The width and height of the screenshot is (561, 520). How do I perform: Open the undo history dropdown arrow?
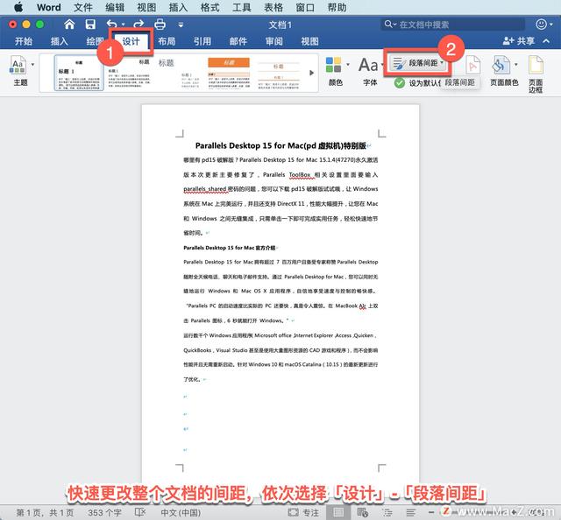(x=124, y=25)
